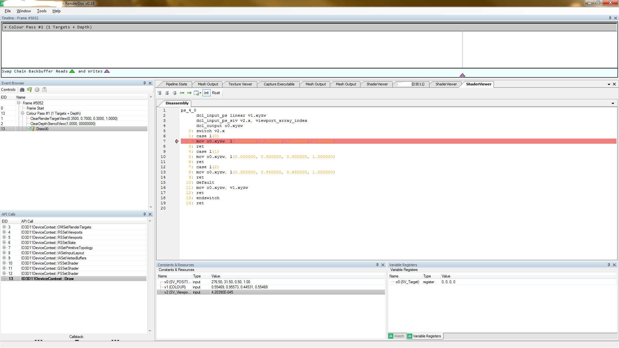Expand API call 4 RSSetViewports
Viewport: 619px width, 348px height.
[4, 232]
